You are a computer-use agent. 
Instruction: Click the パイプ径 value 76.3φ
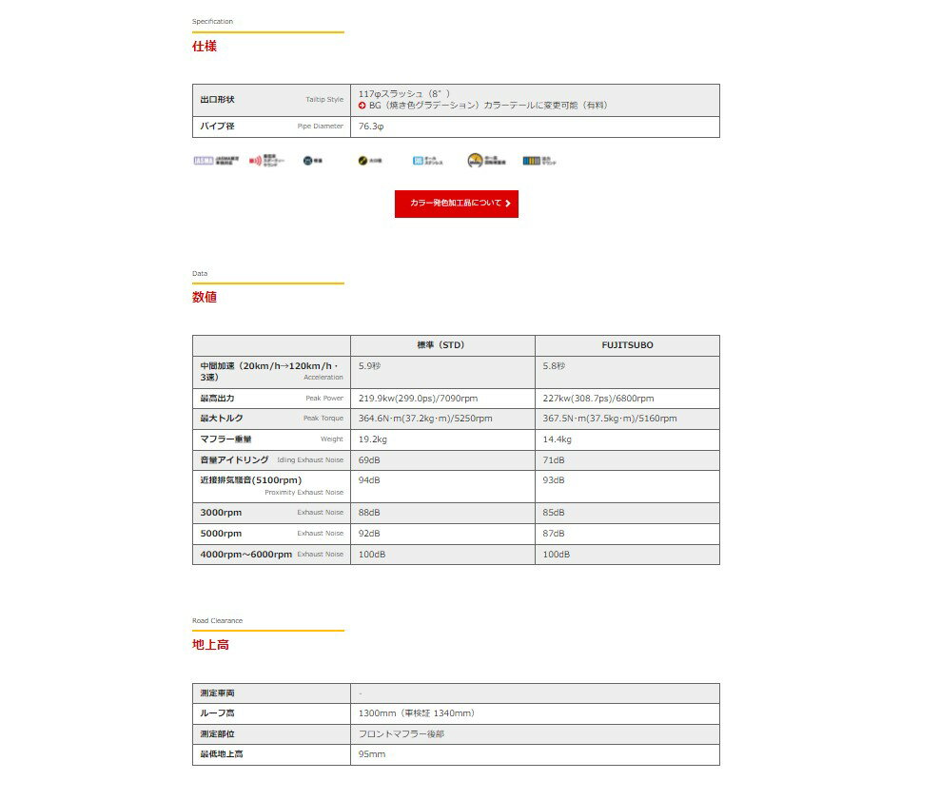(371, 127)
